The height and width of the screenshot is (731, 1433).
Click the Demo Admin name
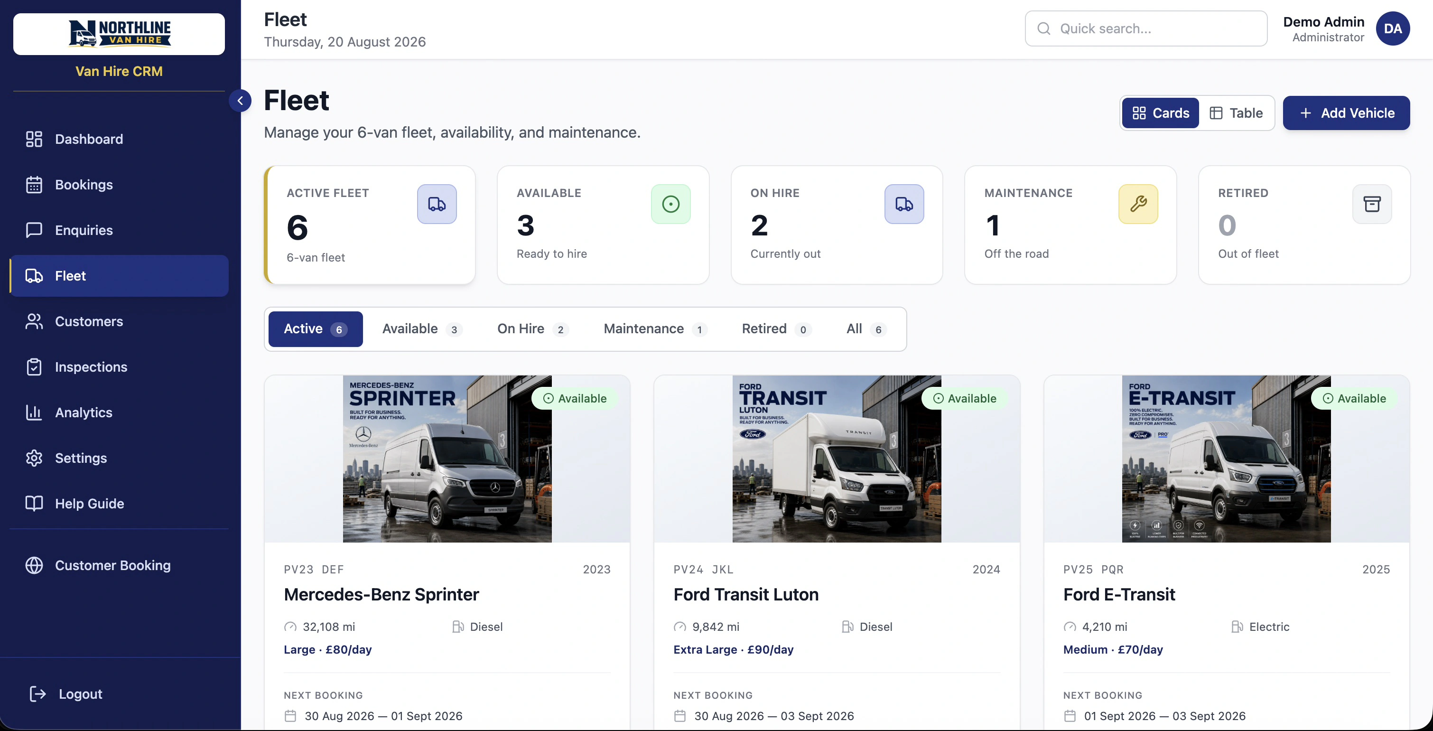[x=1323, y=22]
